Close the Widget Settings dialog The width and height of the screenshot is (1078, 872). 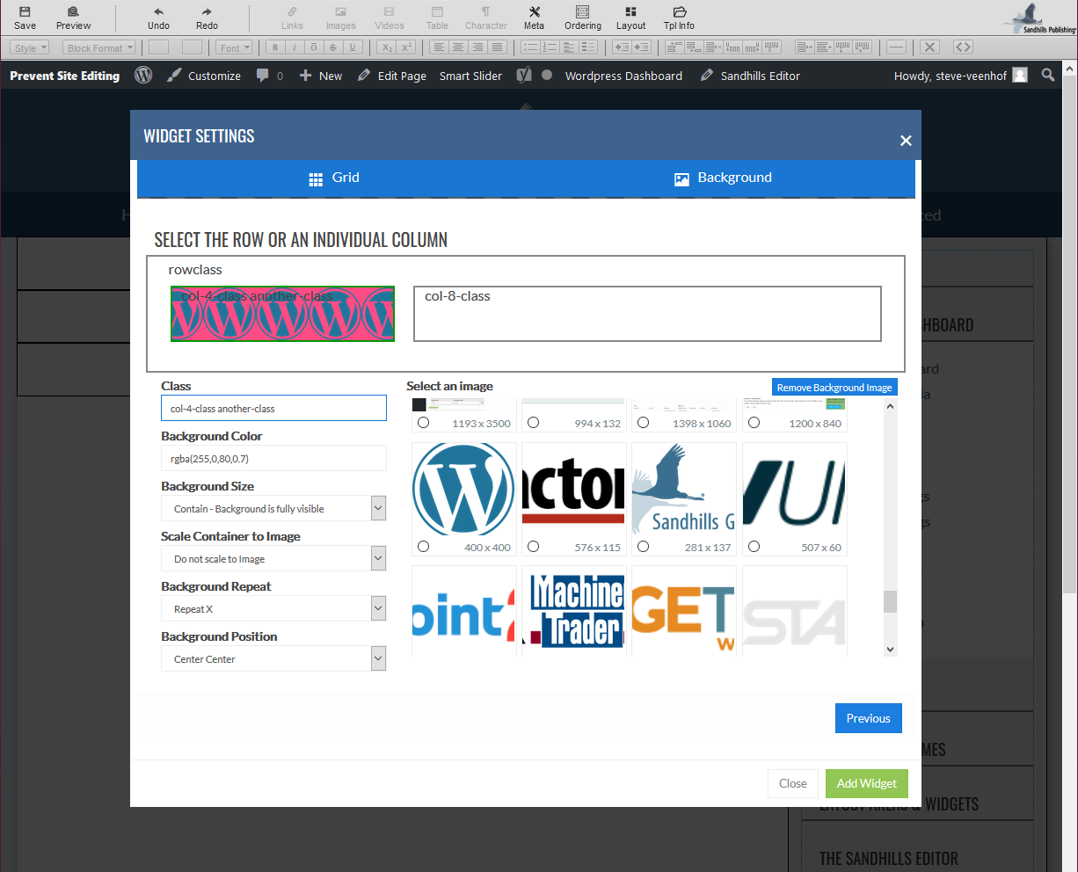tap(906, 141)
